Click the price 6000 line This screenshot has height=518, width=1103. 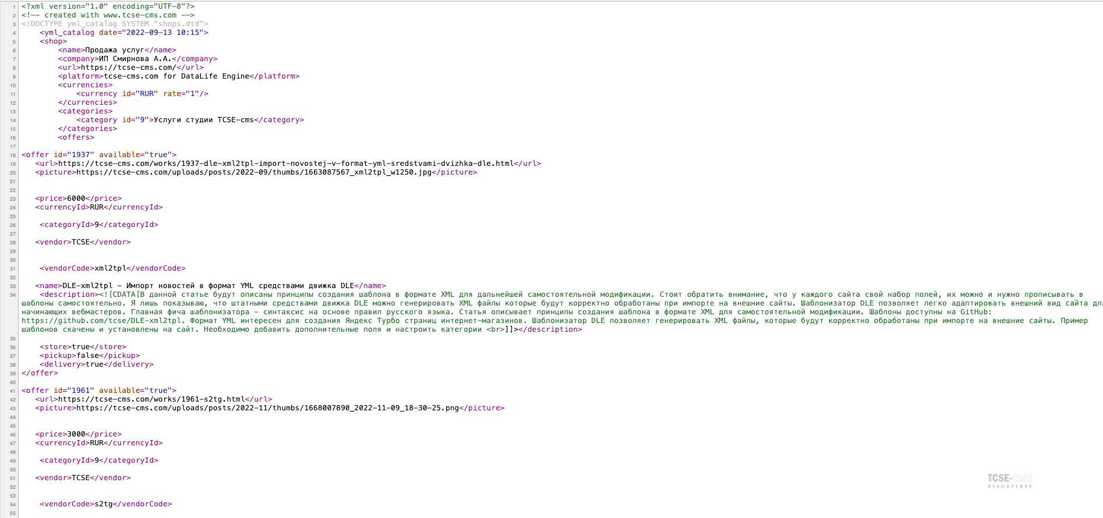(79, 198)
